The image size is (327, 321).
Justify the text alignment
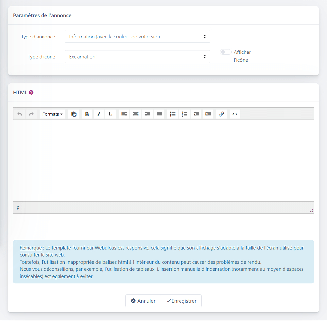[x=159, y=114]
